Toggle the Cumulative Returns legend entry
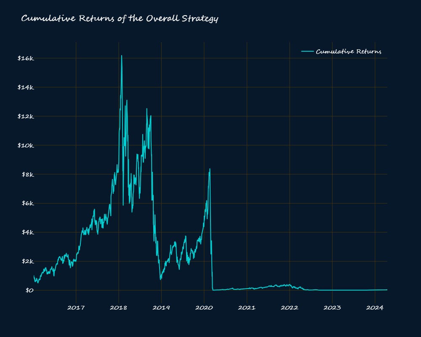The height and width of the screenshot is (337, 421). 341,51
